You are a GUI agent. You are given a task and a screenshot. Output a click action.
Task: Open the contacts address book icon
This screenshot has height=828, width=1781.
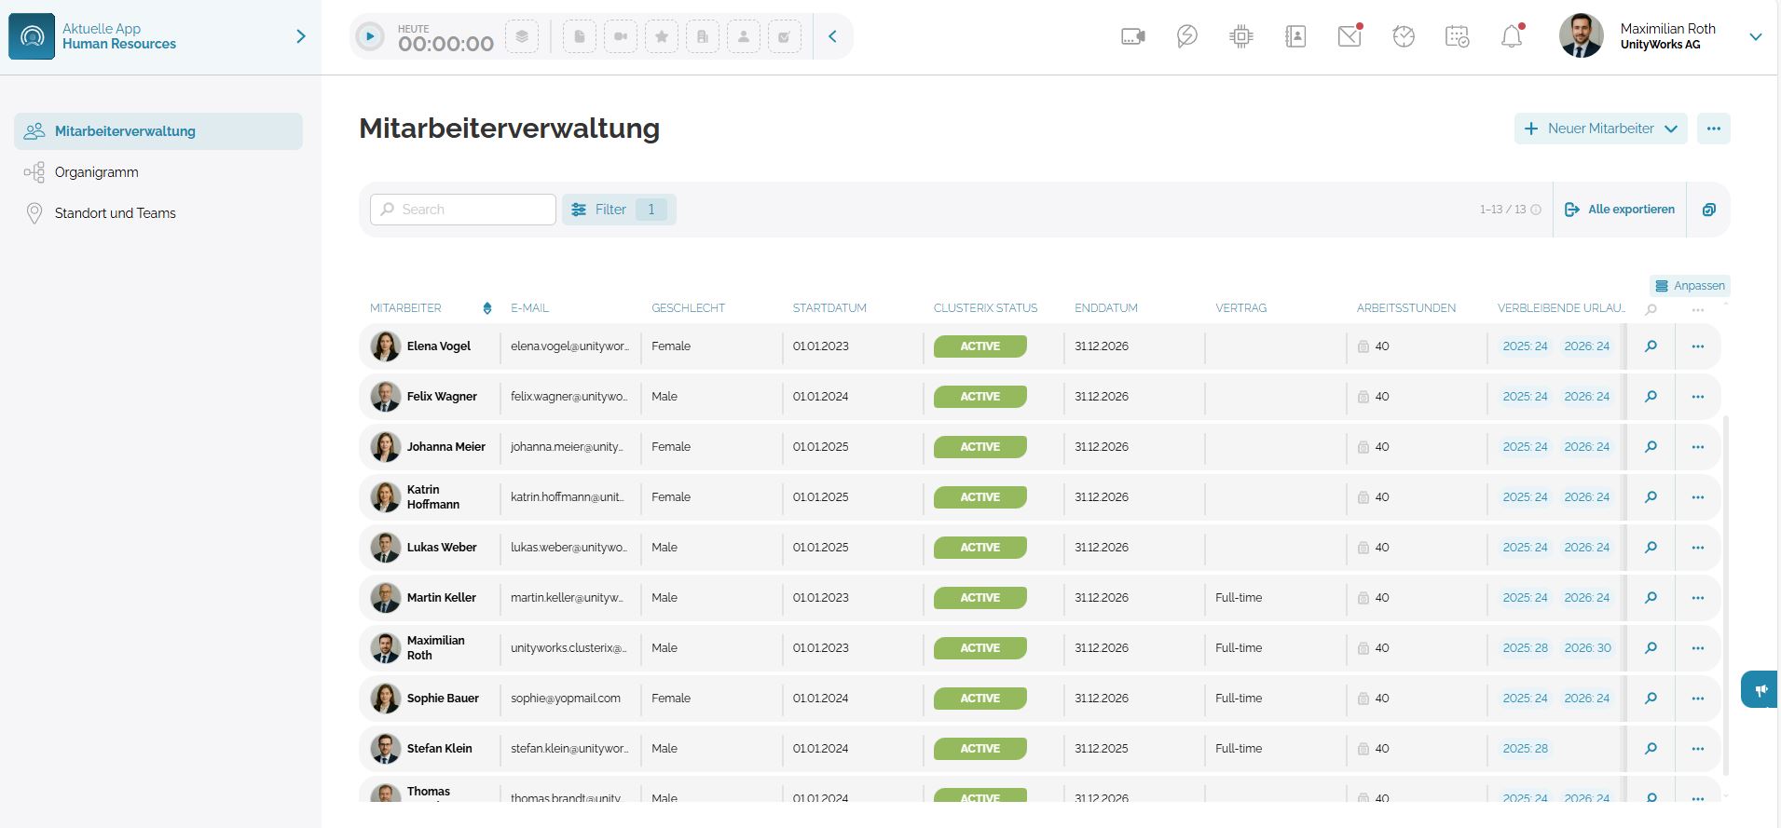click(1295, 37)
